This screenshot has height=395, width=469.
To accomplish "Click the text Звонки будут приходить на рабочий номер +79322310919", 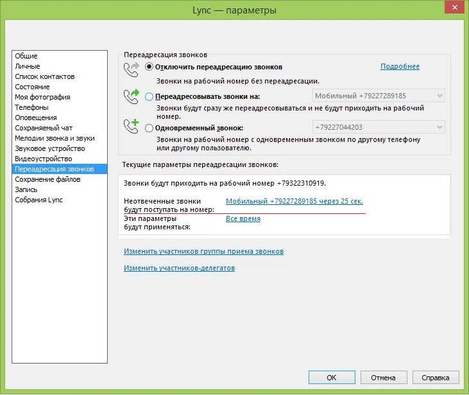I will click(x=225, y=183).
